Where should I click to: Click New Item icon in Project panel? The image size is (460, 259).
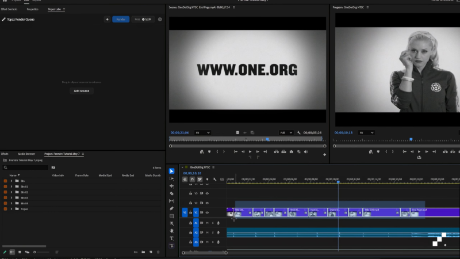[x=151, y=252]
